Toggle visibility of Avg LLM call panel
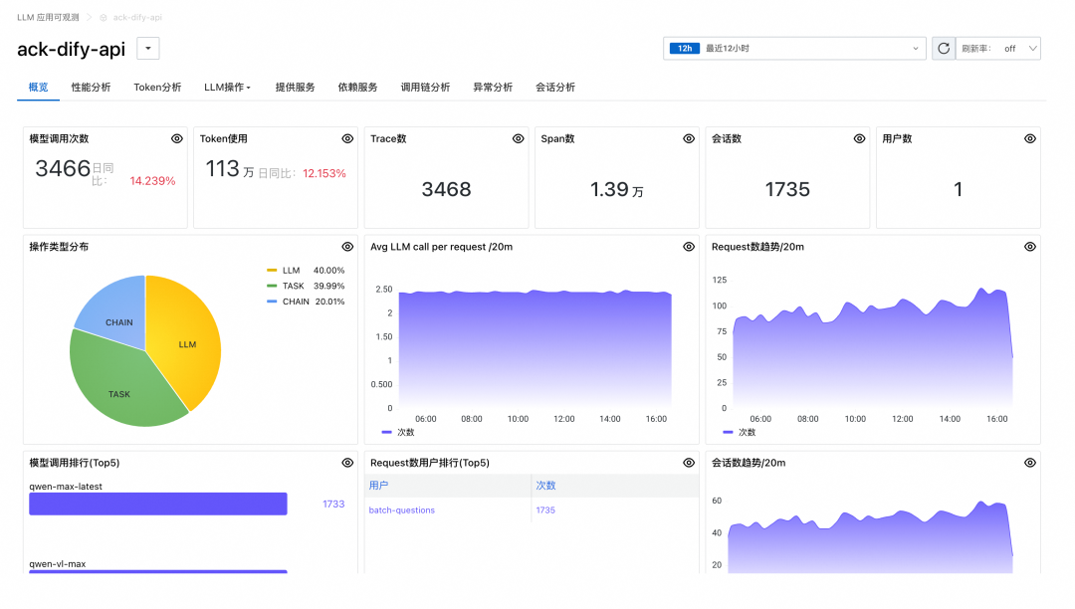1075x609 pixels. click(689, 247)
